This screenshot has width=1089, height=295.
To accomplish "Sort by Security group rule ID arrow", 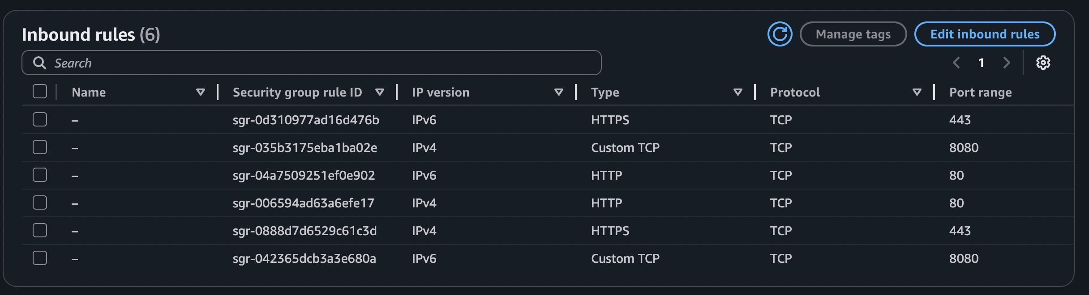I will coord(380,92).
